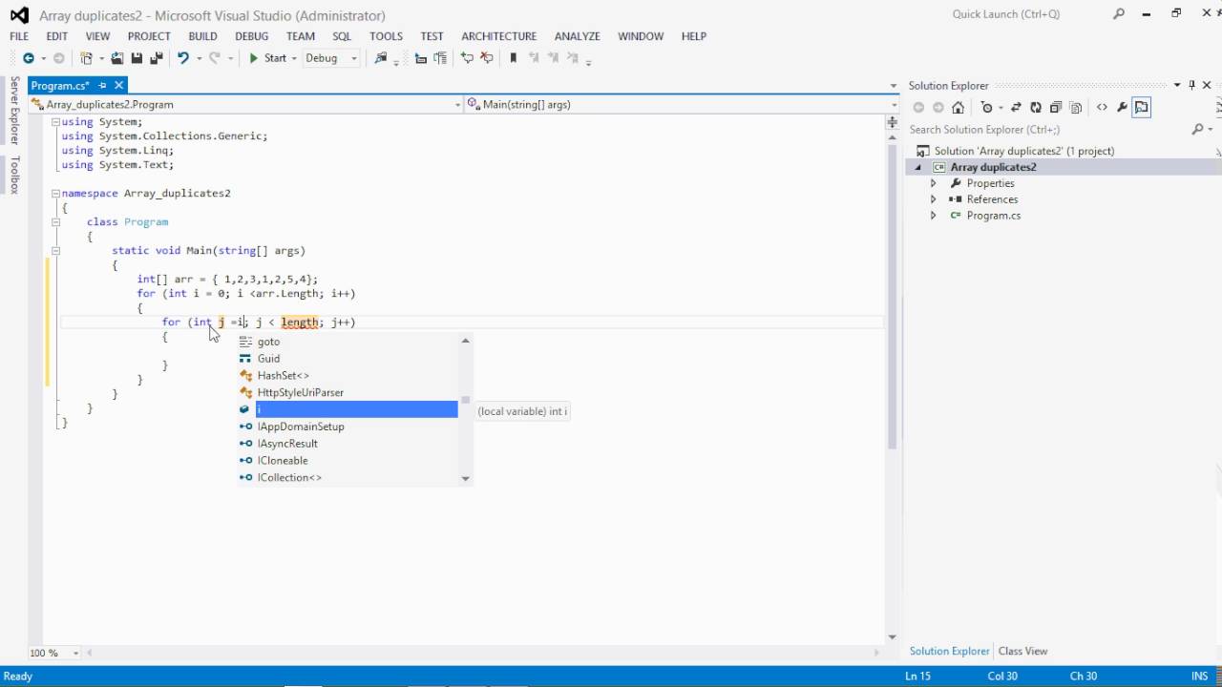
Task: Refresh Solution Explorer with refresh icon
Action: tap(1036, 108)
